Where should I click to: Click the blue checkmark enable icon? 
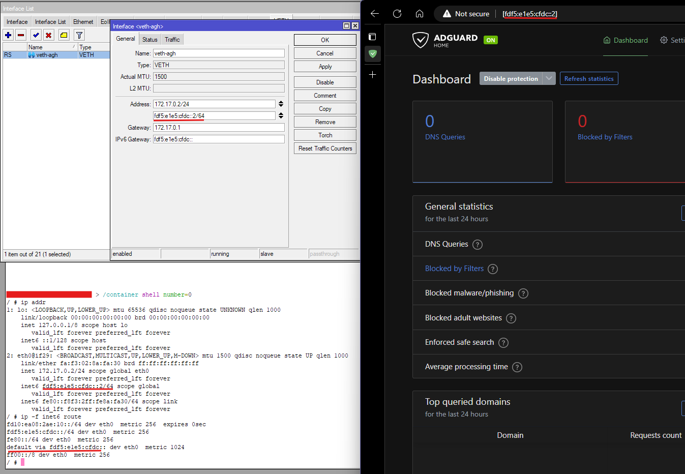click(36, 35)
